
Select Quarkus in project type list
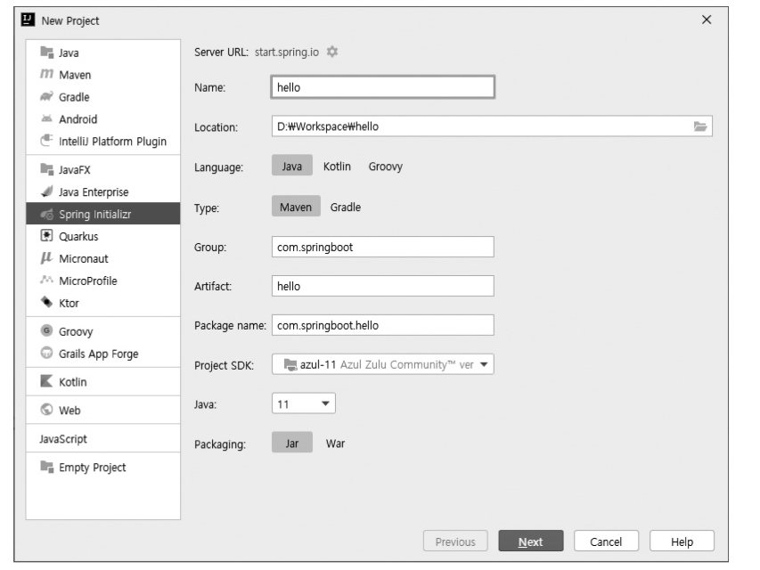coord(102,236)
